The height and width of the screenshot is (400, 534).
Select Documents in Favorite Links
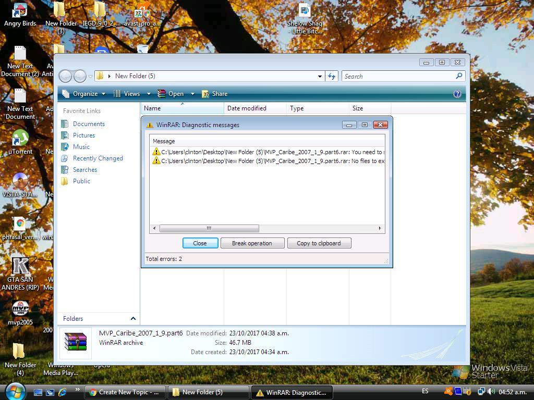pos(89,124)
